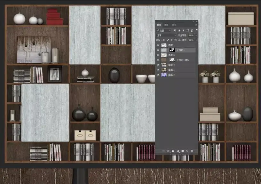Toggle the layer filtering on/off switch
The width and height of the screenshot is (261, 184).
pos(197,30)
